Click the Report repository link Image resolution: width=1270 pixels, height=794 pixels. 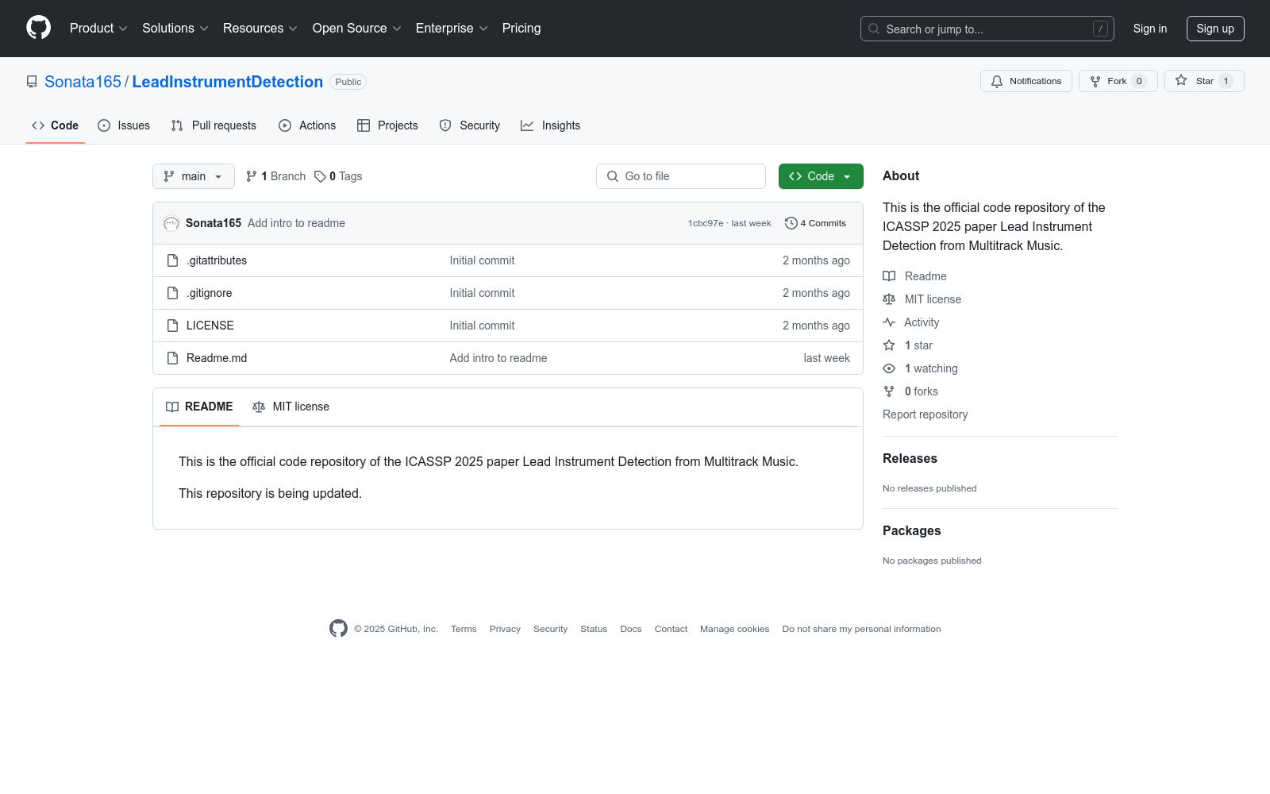926,414
